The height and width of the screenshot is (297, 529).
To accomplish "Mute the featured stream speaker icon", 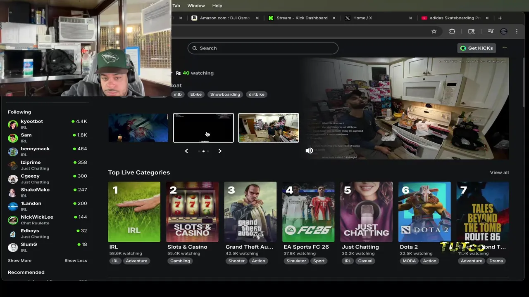I will [309, 151].
